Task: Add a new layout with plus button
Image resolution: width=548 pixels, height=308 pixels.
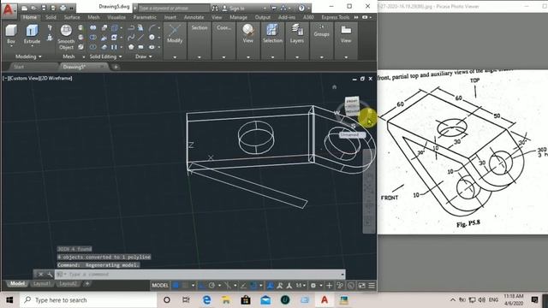Action: point(87,283)
